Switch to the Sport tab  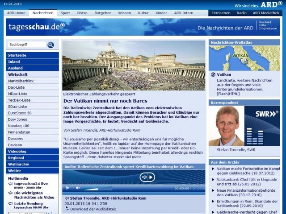65,13
